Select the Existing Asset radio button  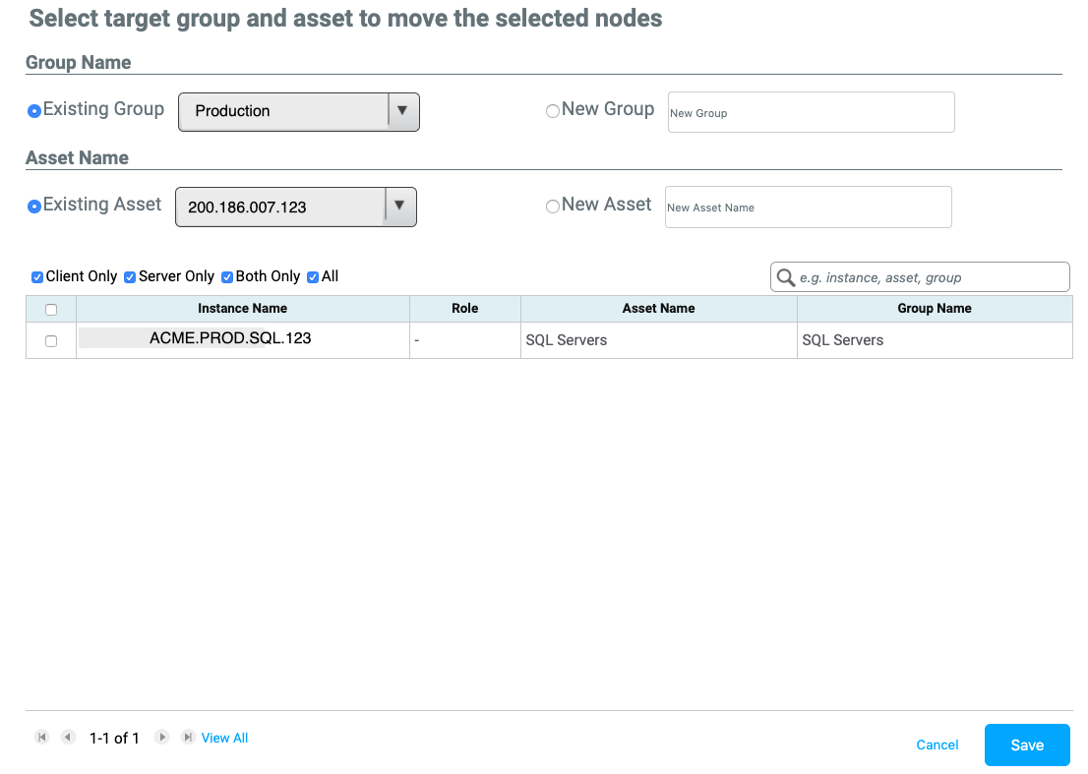[x=34, y=207]
